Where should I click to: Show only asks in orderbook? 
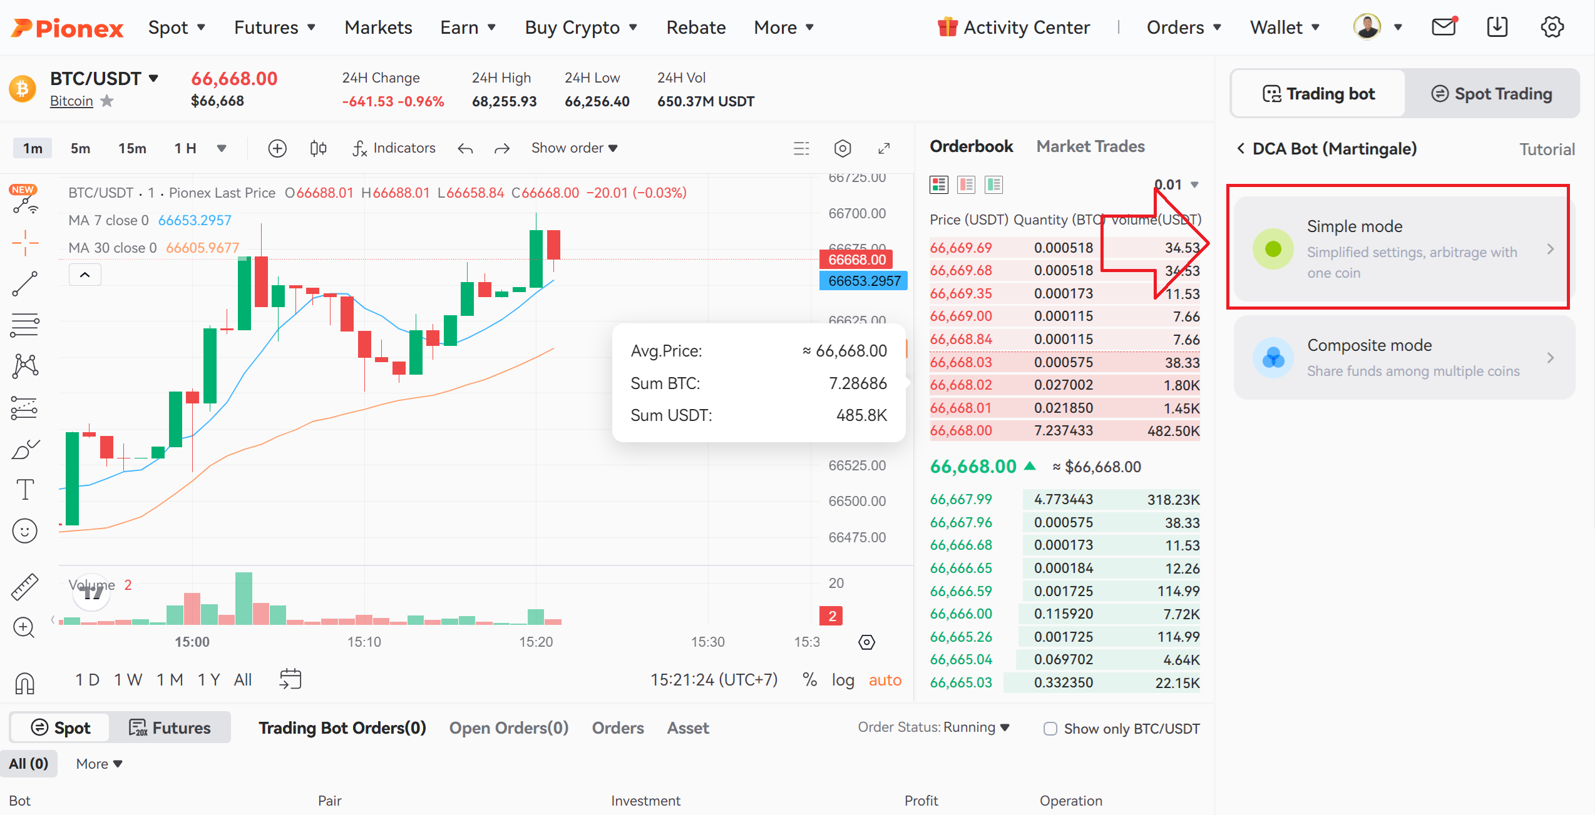967,185
